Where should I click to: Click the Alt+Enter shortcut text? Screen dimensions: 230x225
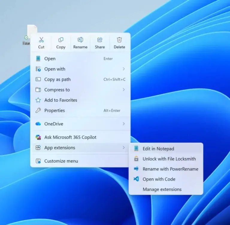112,111
